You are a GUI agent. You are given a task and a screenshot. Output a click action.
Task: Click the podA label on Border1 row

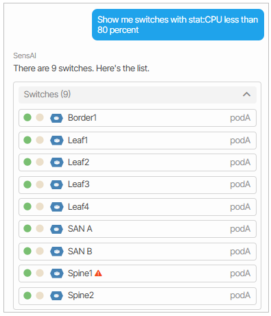(240, 118)
